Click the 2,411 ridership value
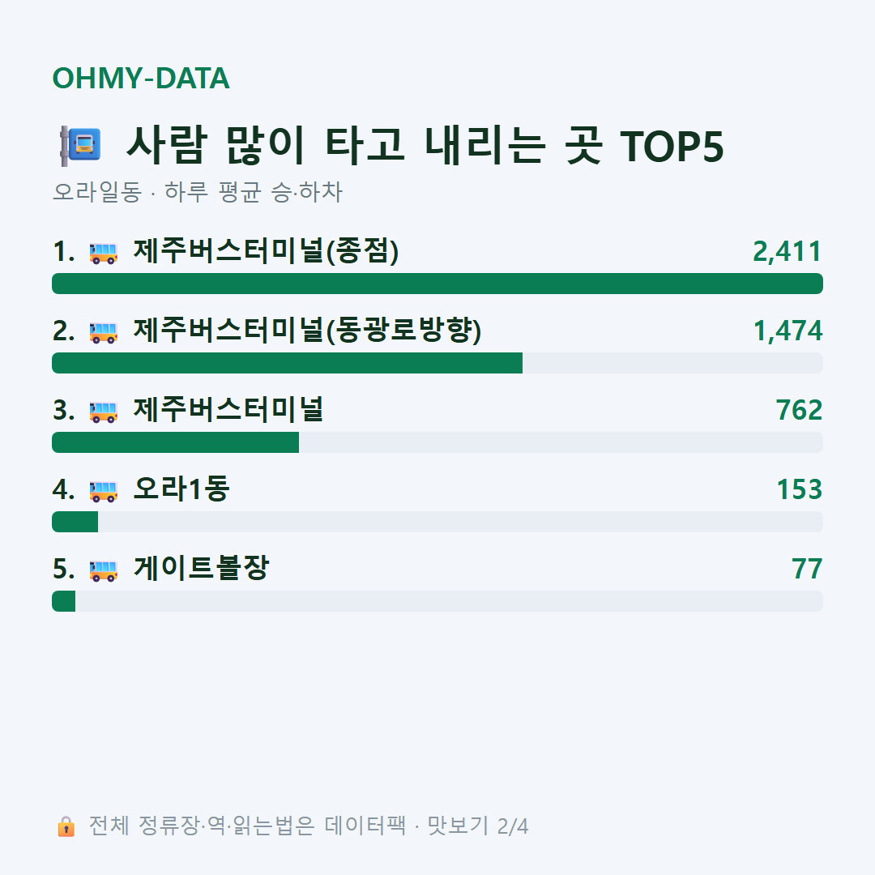 pyautogui.click(x=787, y=251)
